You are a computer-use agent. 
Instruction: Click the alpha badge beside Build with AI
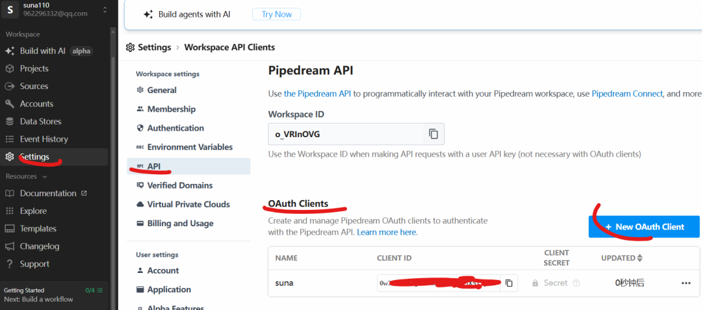(81, 51)
